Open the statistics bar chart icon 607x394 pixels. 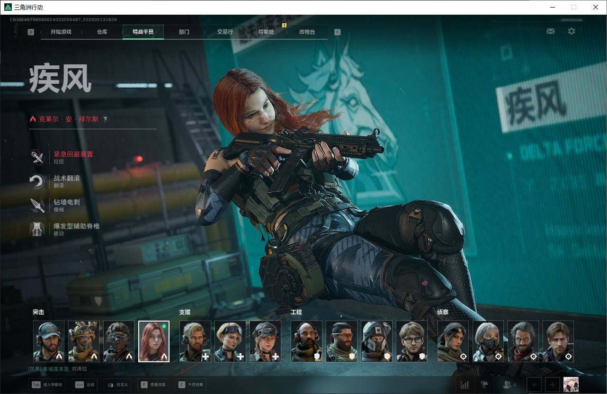click(464, 385)
